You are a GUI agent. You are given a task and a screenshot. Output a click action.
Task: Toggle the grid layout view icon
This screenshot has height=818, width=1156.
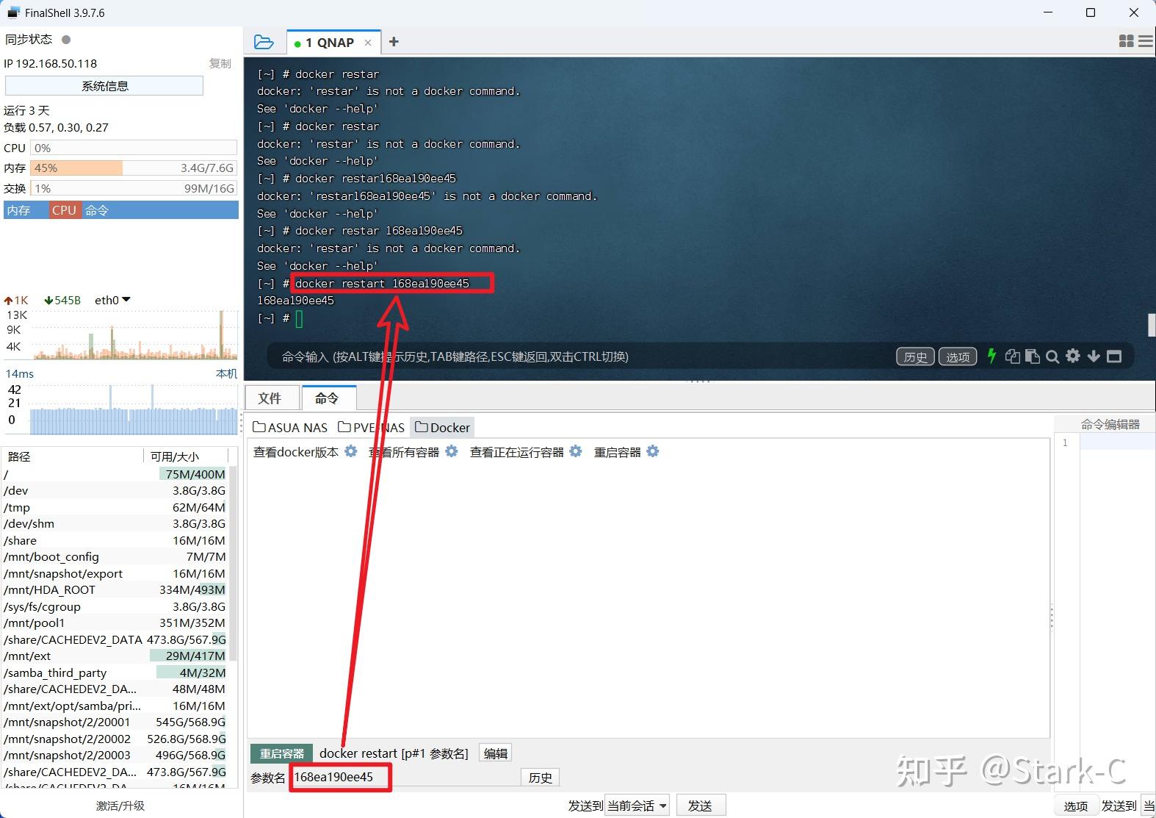tap(1126, 41)
